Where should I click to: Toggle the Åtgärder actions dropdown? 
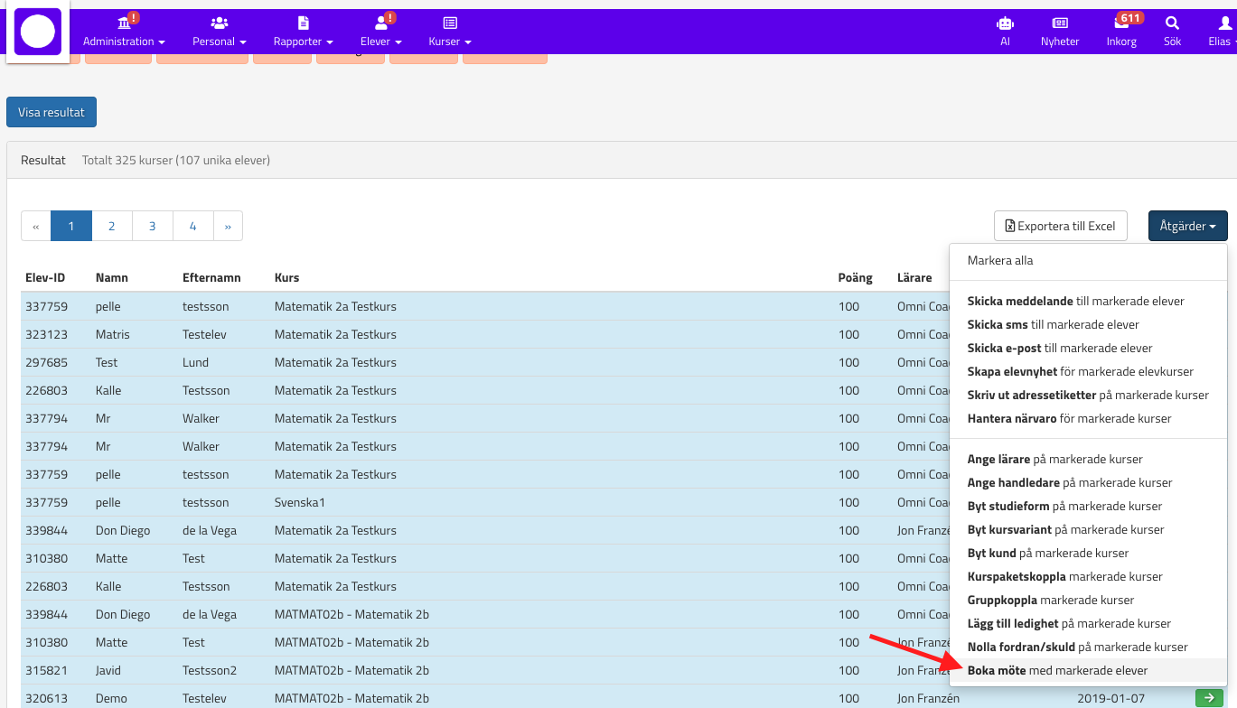pos(1187,227)
